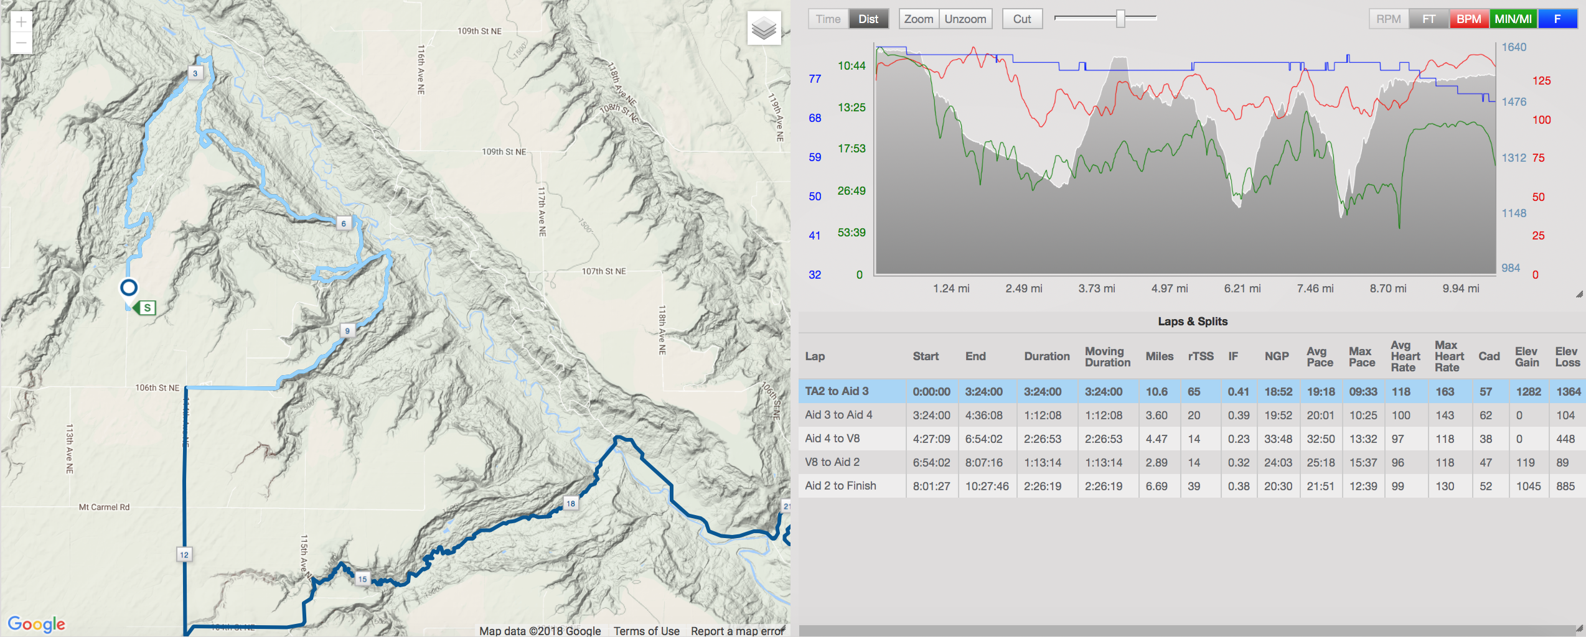Click the circular current position marker

click(129, 287)
